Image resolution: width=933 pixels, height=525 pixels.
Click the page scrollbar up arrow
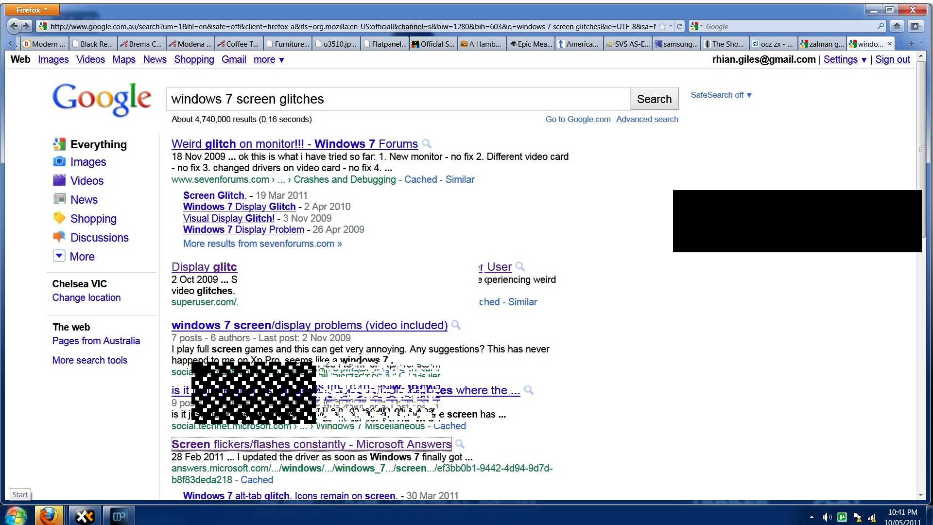[921, 57]
